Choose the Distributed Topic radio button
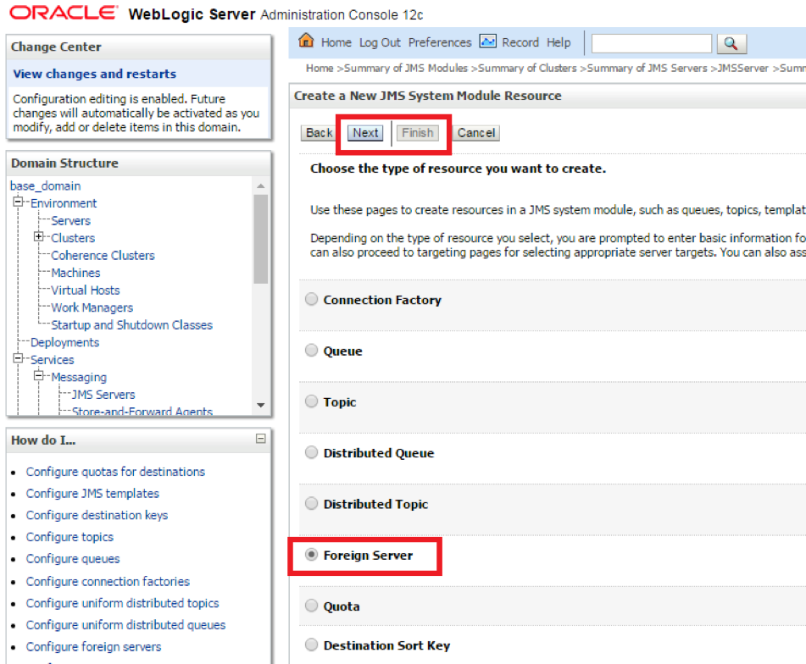806x664 pixels. click(312, 504)
